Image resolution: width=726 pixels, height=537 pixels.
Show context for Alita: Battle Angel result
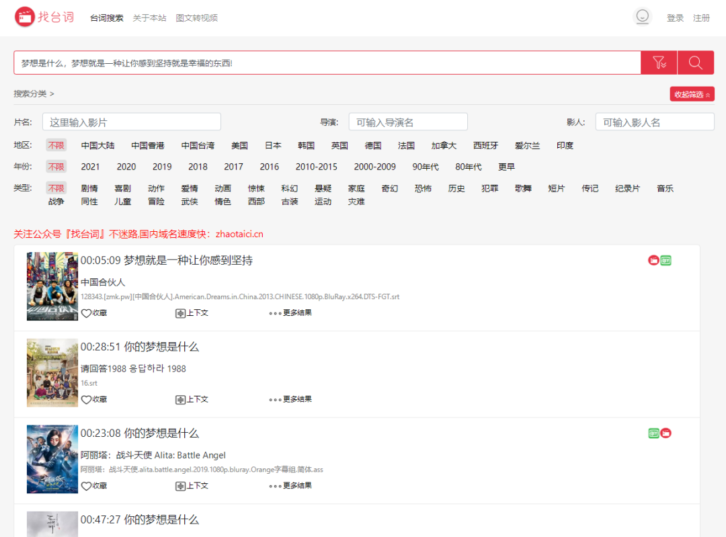coord(192,486)
